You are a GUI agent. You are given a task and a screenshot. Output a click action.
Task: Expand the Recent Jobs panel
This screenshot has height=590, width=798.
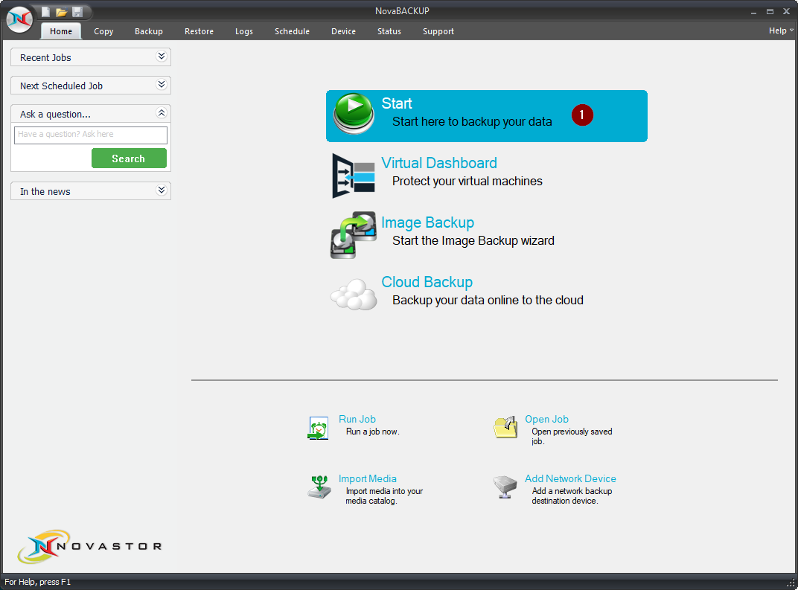coord(162,56)
